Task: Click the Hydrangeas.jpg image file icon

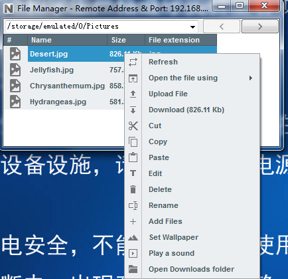Action: (x=15, y=102)
